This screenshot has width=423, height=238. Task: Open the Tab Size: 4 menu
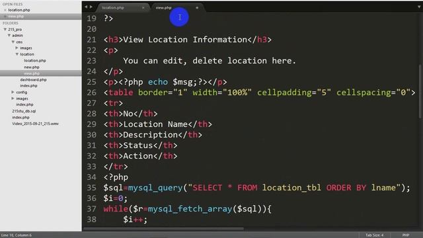click(375, 235)
